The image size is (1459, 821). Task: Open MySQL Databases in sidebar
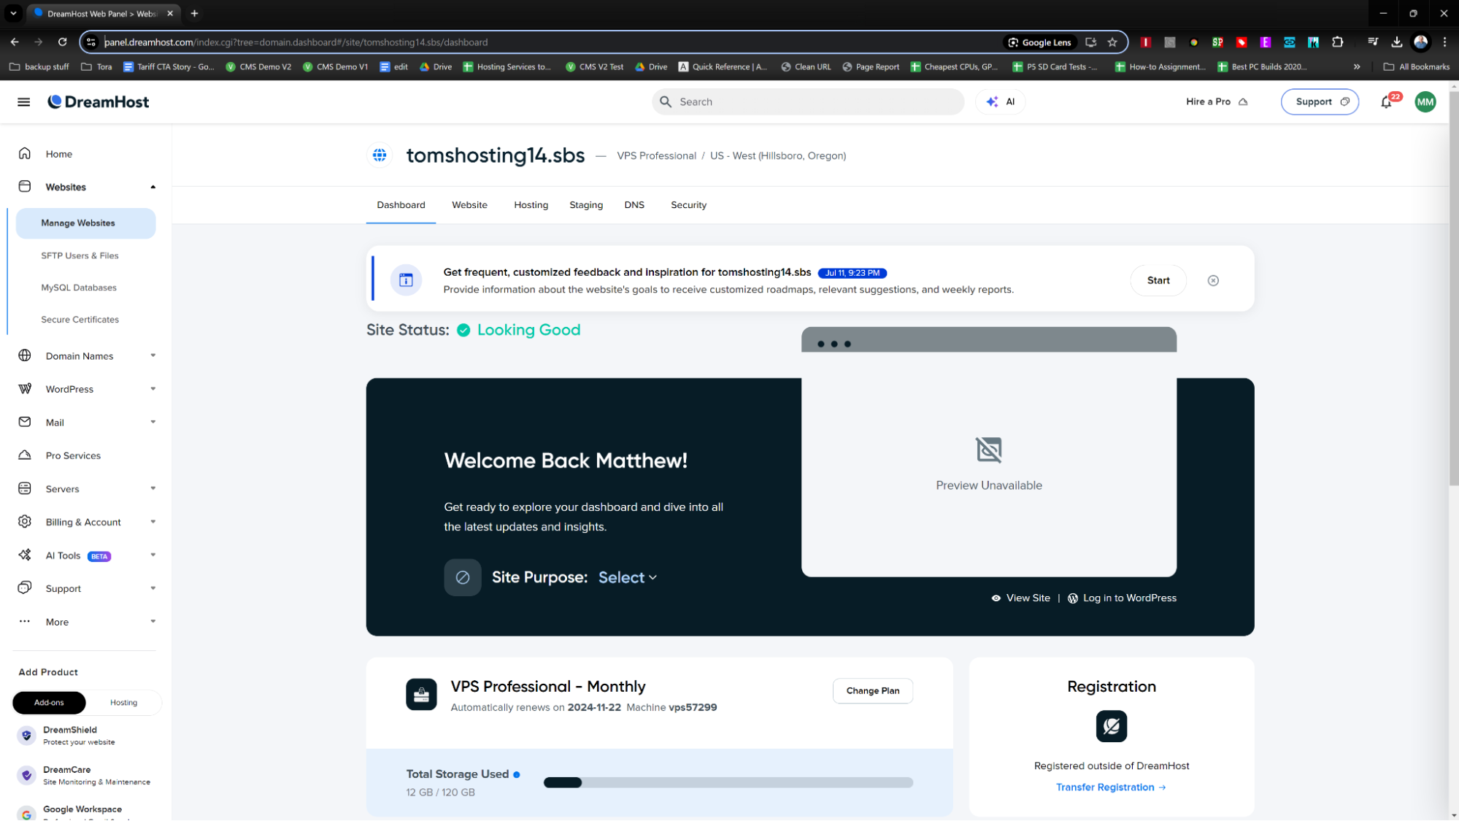[79, 288]
